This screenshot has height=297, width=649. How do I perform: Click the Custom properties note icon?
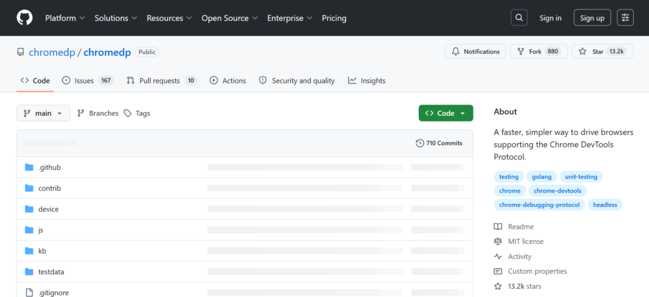coord(498,272)
